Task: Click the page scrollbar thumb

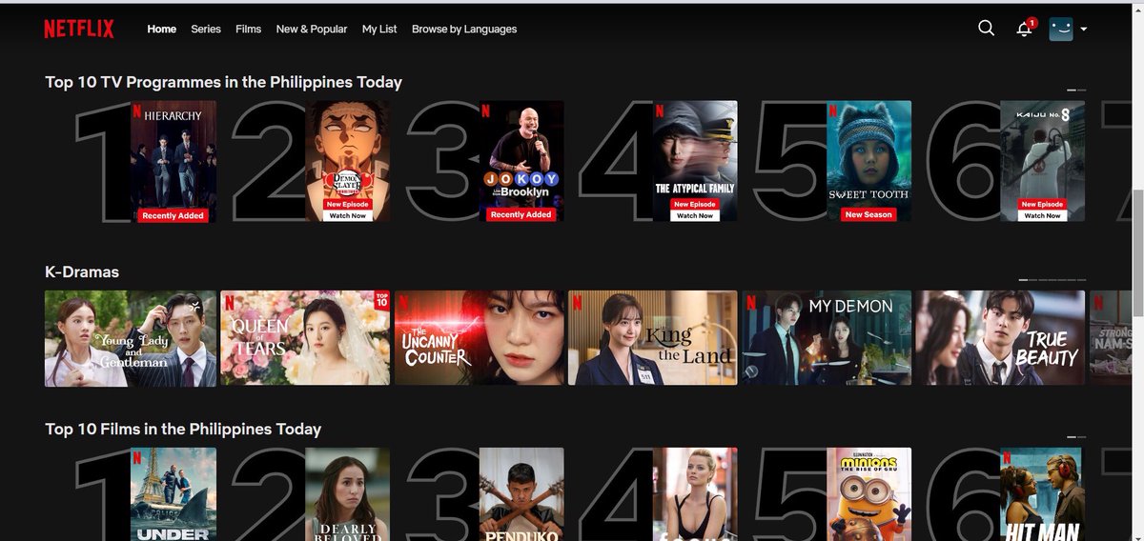Action: (1137, 252)
